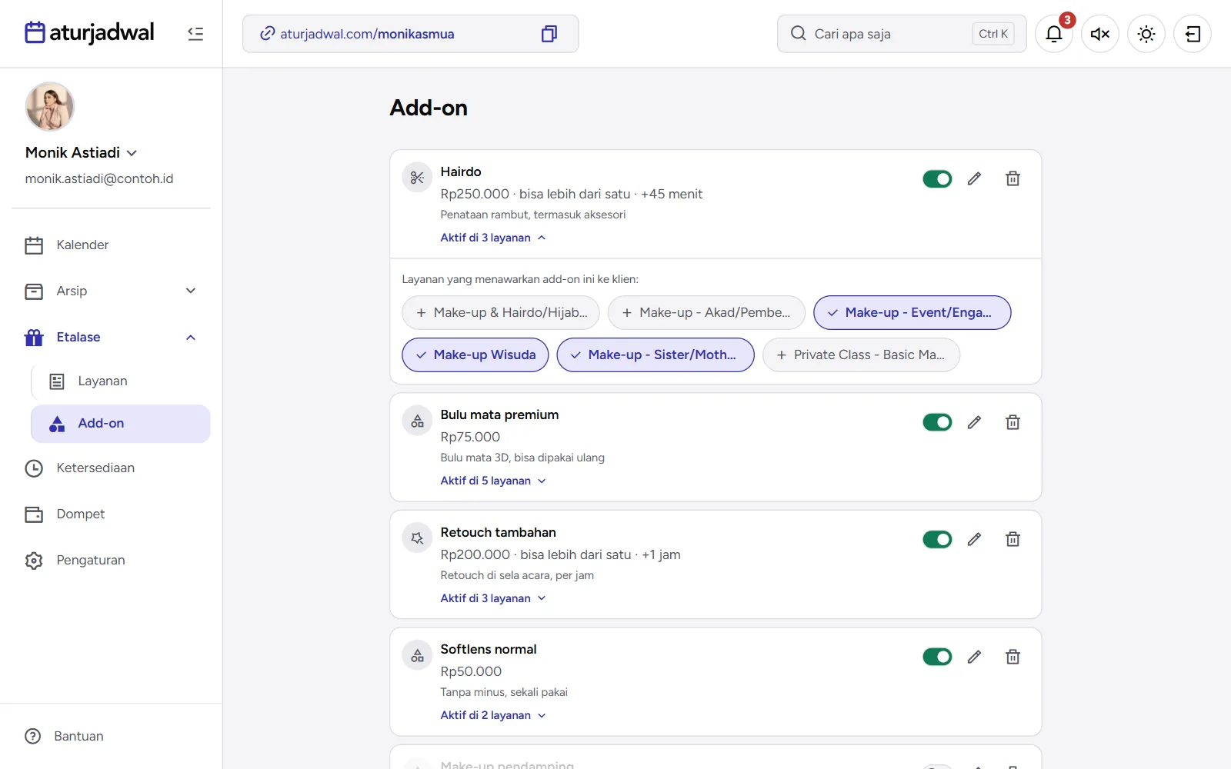This screenshot has height=769, width=1231.
Task: Open the Ketersediaan page
Action: coord(111,468)
